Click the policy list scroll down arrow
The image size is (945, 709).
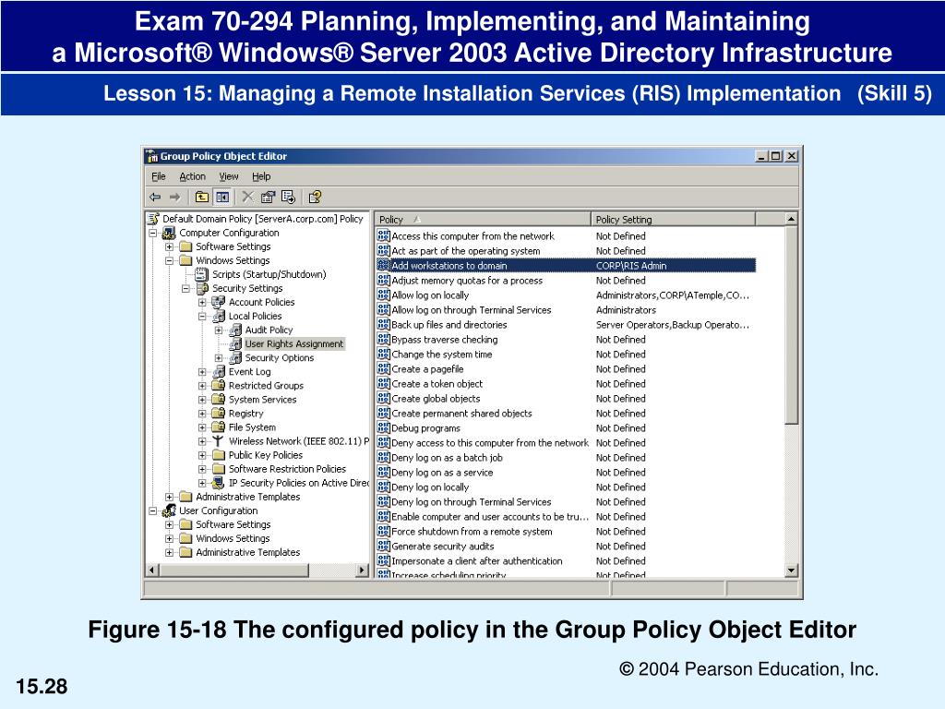[791, 570]
